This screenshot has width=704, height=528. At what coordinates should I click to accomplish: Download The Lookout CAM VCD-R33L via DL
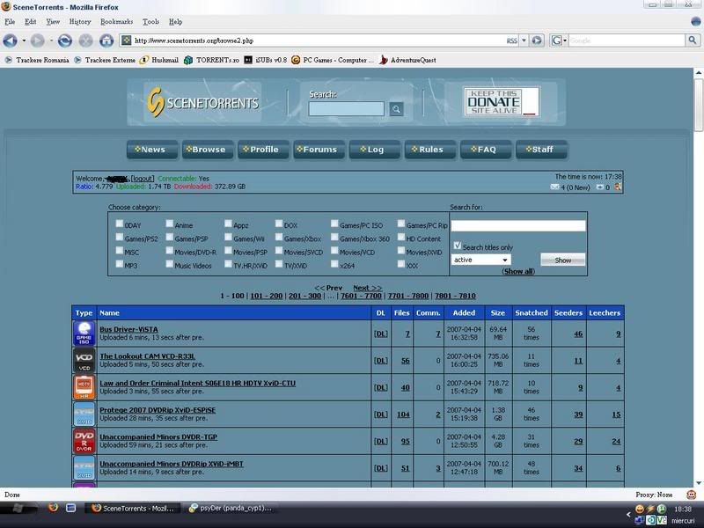click(381, 361)
